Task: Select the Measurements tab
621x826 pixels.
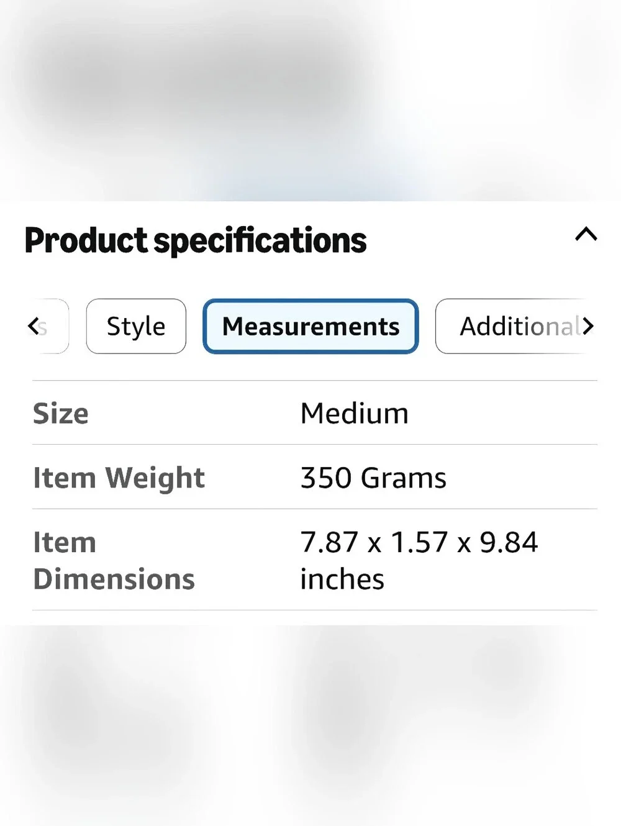Action: click(310, 326)
